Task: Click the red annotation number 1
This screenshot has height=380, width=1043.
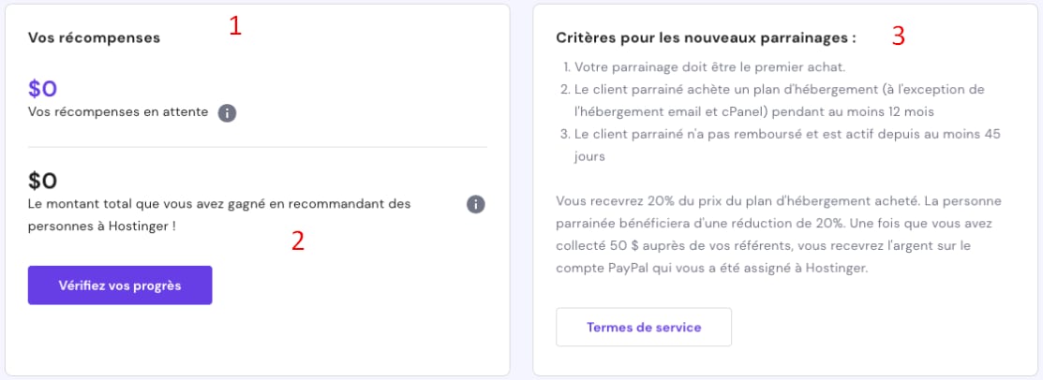Action: (x=236, y=26)
